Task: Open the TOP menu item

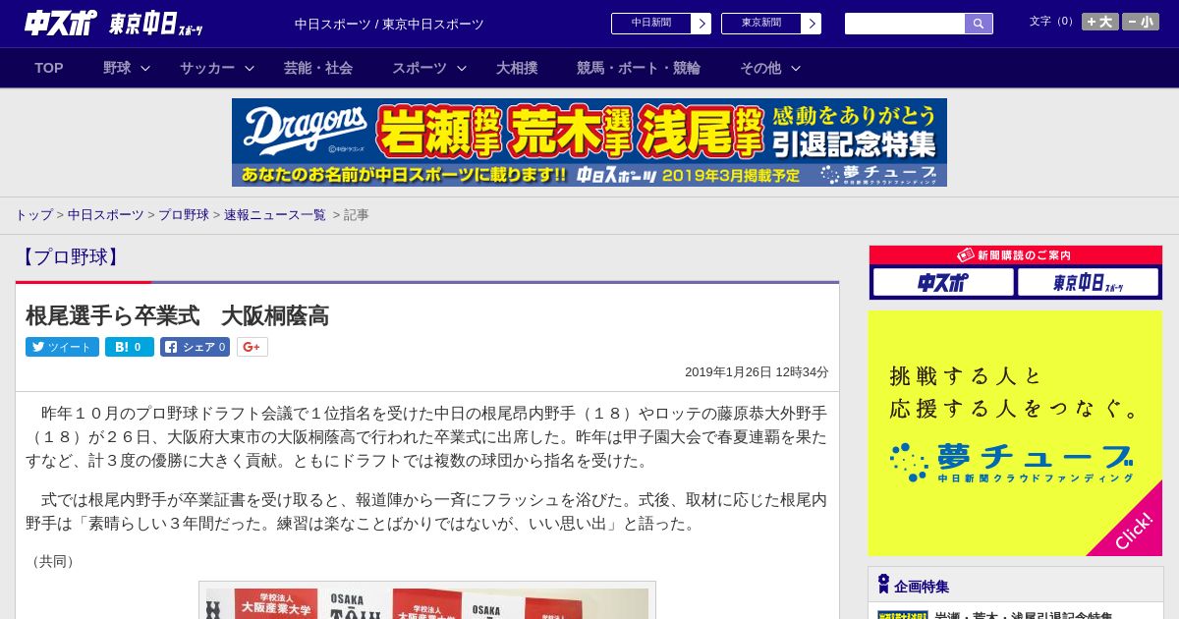Action: pos(49,68)
